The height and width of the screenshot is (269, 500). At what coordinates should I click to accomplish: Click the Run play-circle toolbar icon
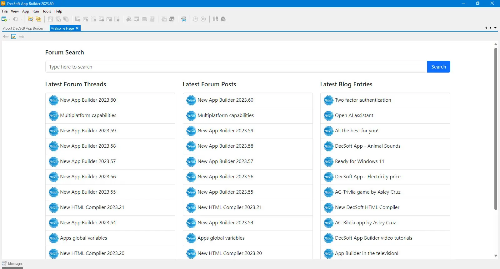click(x=196, y=19)
